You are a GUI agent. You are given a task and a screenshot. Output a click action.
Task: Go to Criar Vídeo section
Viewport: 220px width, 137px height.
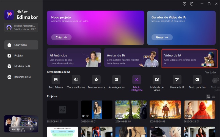click(21, 45)
